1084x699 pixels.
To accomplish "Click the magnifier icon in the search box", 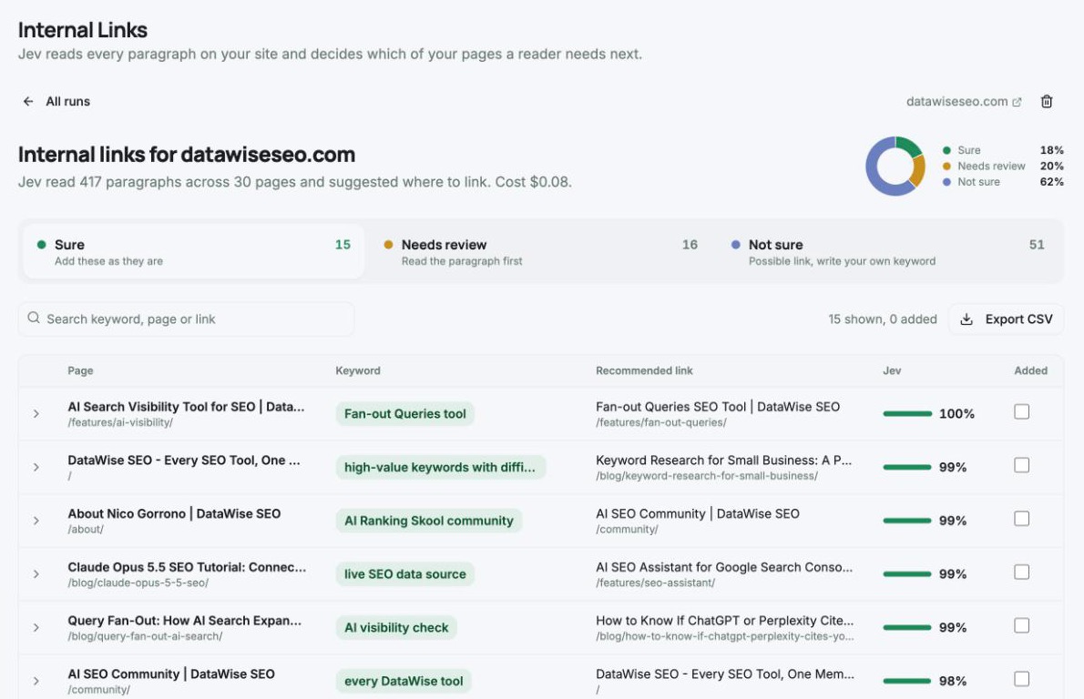I will point(33,318).
